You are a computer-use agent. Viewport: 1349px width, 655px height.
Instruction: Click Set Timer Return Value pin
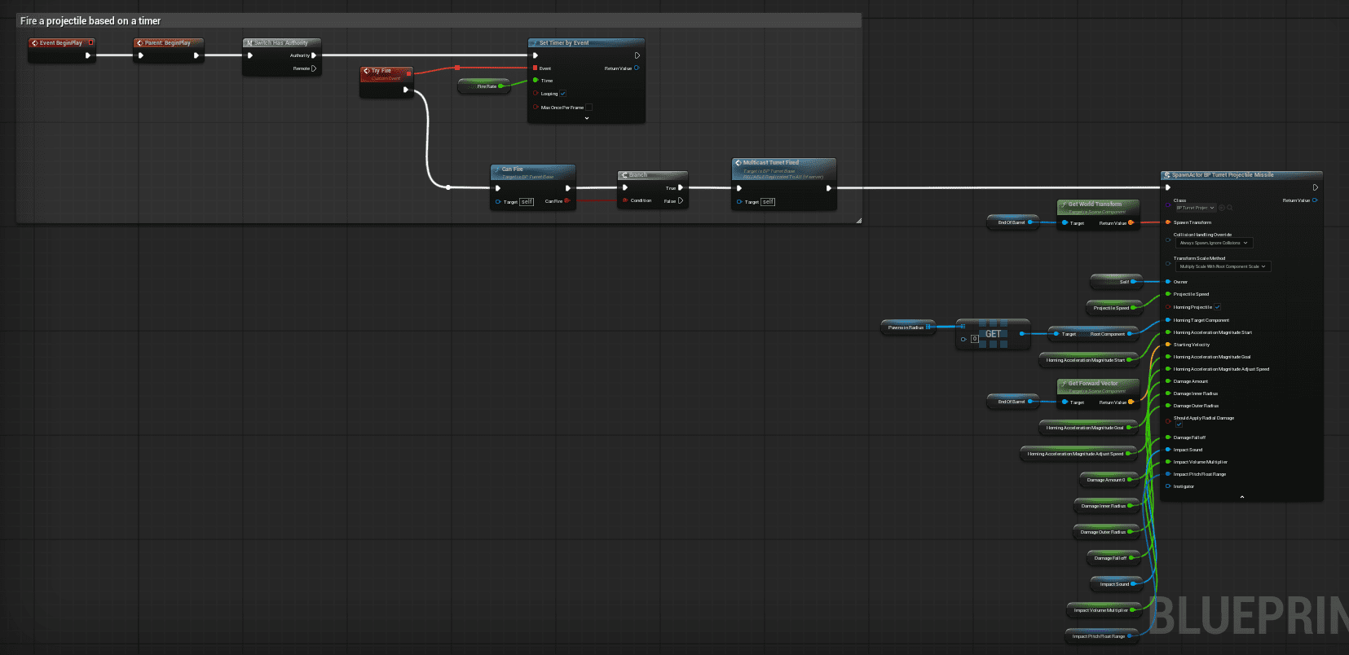pos(637,68)
